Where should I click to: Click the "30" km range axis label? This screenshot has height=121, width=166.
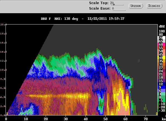pos(66,119)
